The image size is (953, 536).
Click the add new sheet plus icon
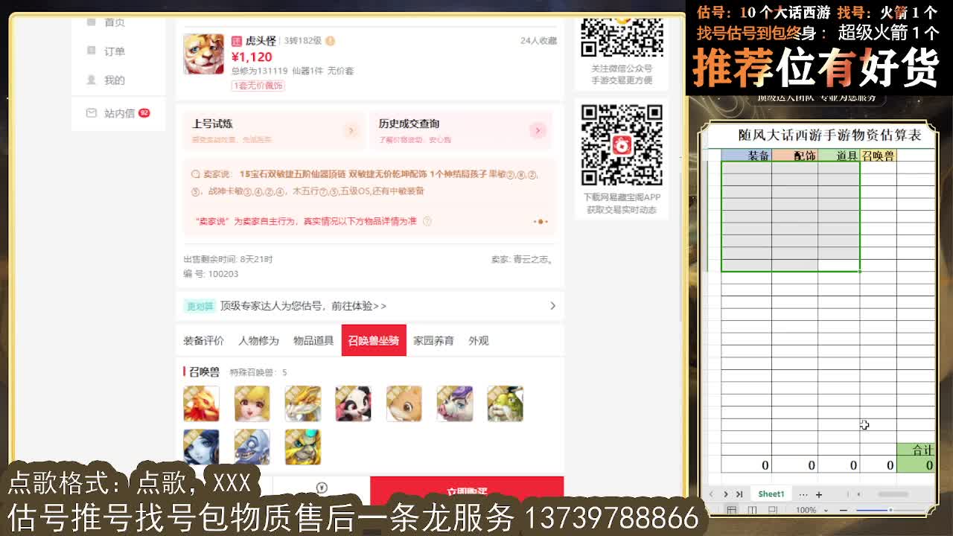pos(819,494)
